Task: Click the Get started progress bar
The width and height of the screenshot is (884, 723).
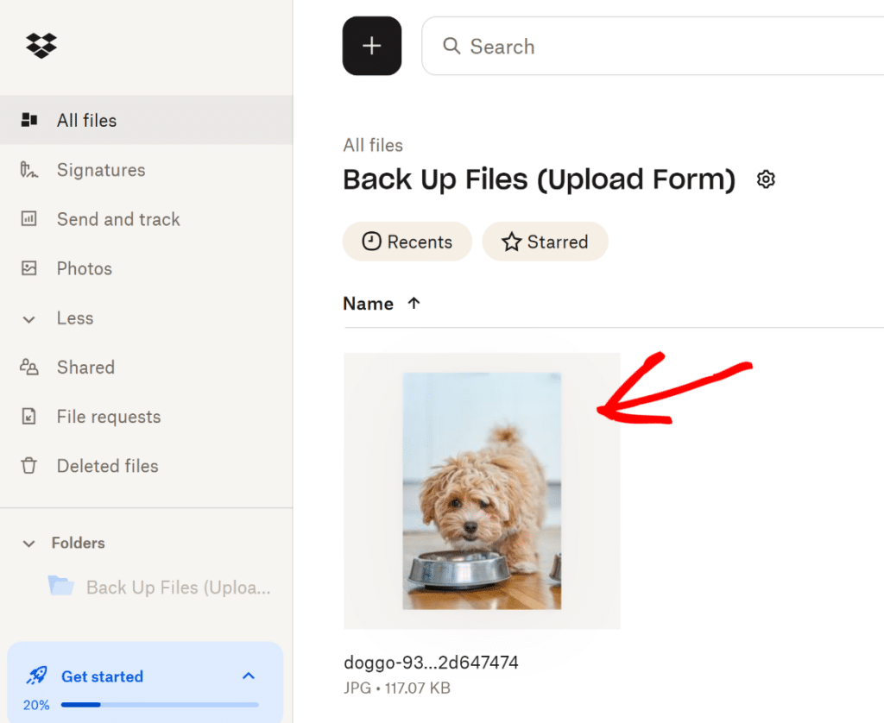Action: point(160,704)
